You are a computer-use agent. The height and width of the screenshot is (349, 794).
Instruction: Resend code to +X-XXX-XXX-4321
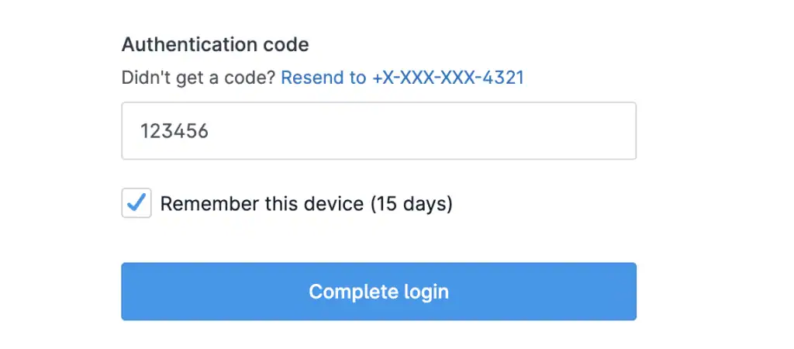coord(402,78)
